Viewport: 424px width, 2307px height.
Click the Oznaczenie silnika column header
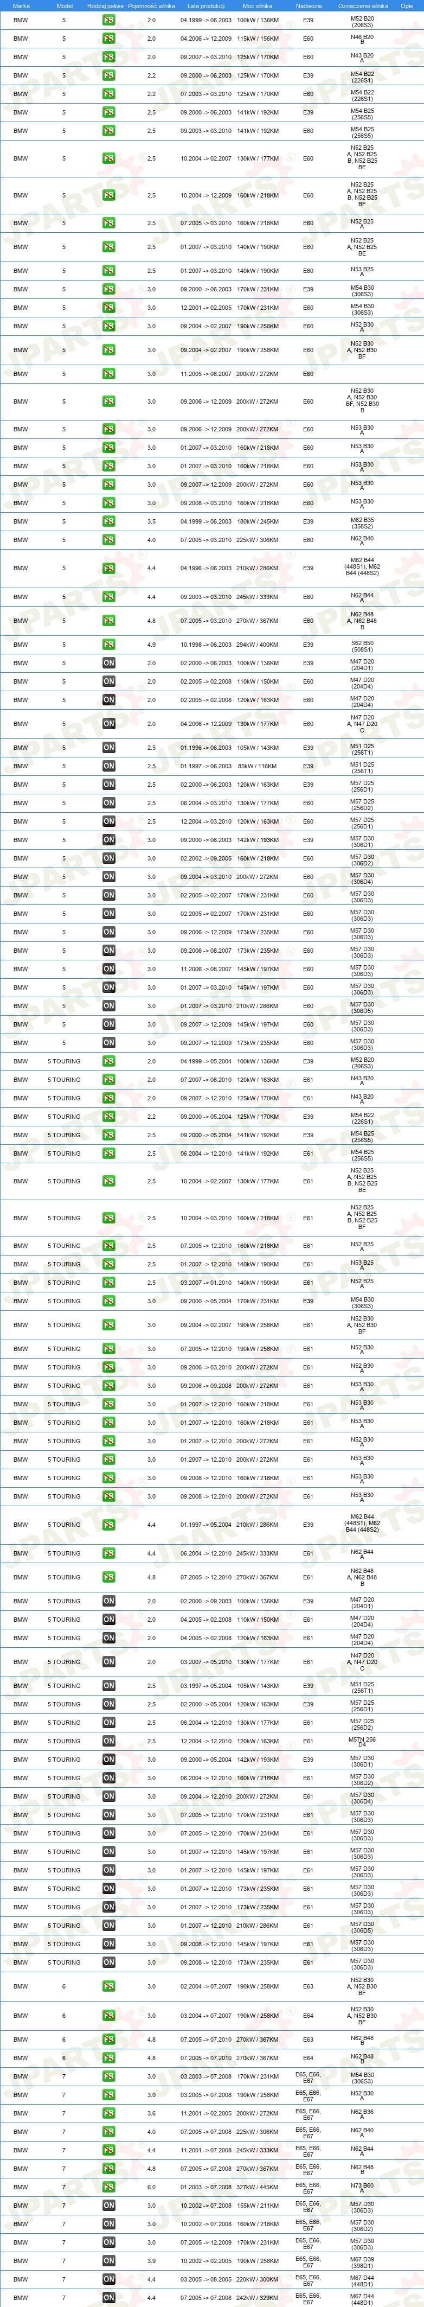pos(362,5)
